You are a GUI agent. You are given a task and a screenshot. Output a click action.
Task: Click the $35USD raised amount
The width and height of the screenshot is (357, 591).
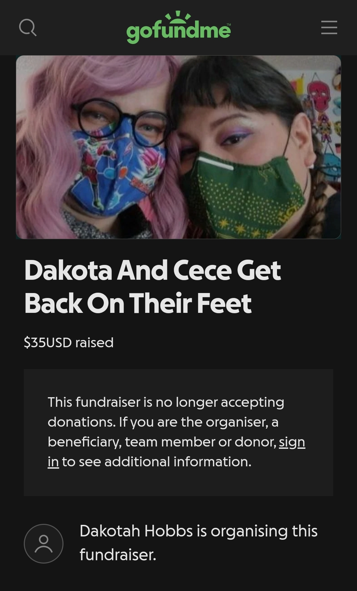tap(69, 343)
